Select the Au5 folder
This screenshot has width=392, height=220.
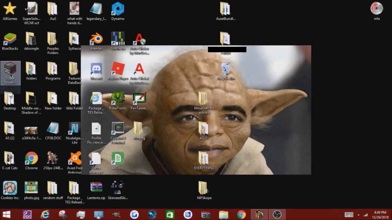click(x=53, y=11)
